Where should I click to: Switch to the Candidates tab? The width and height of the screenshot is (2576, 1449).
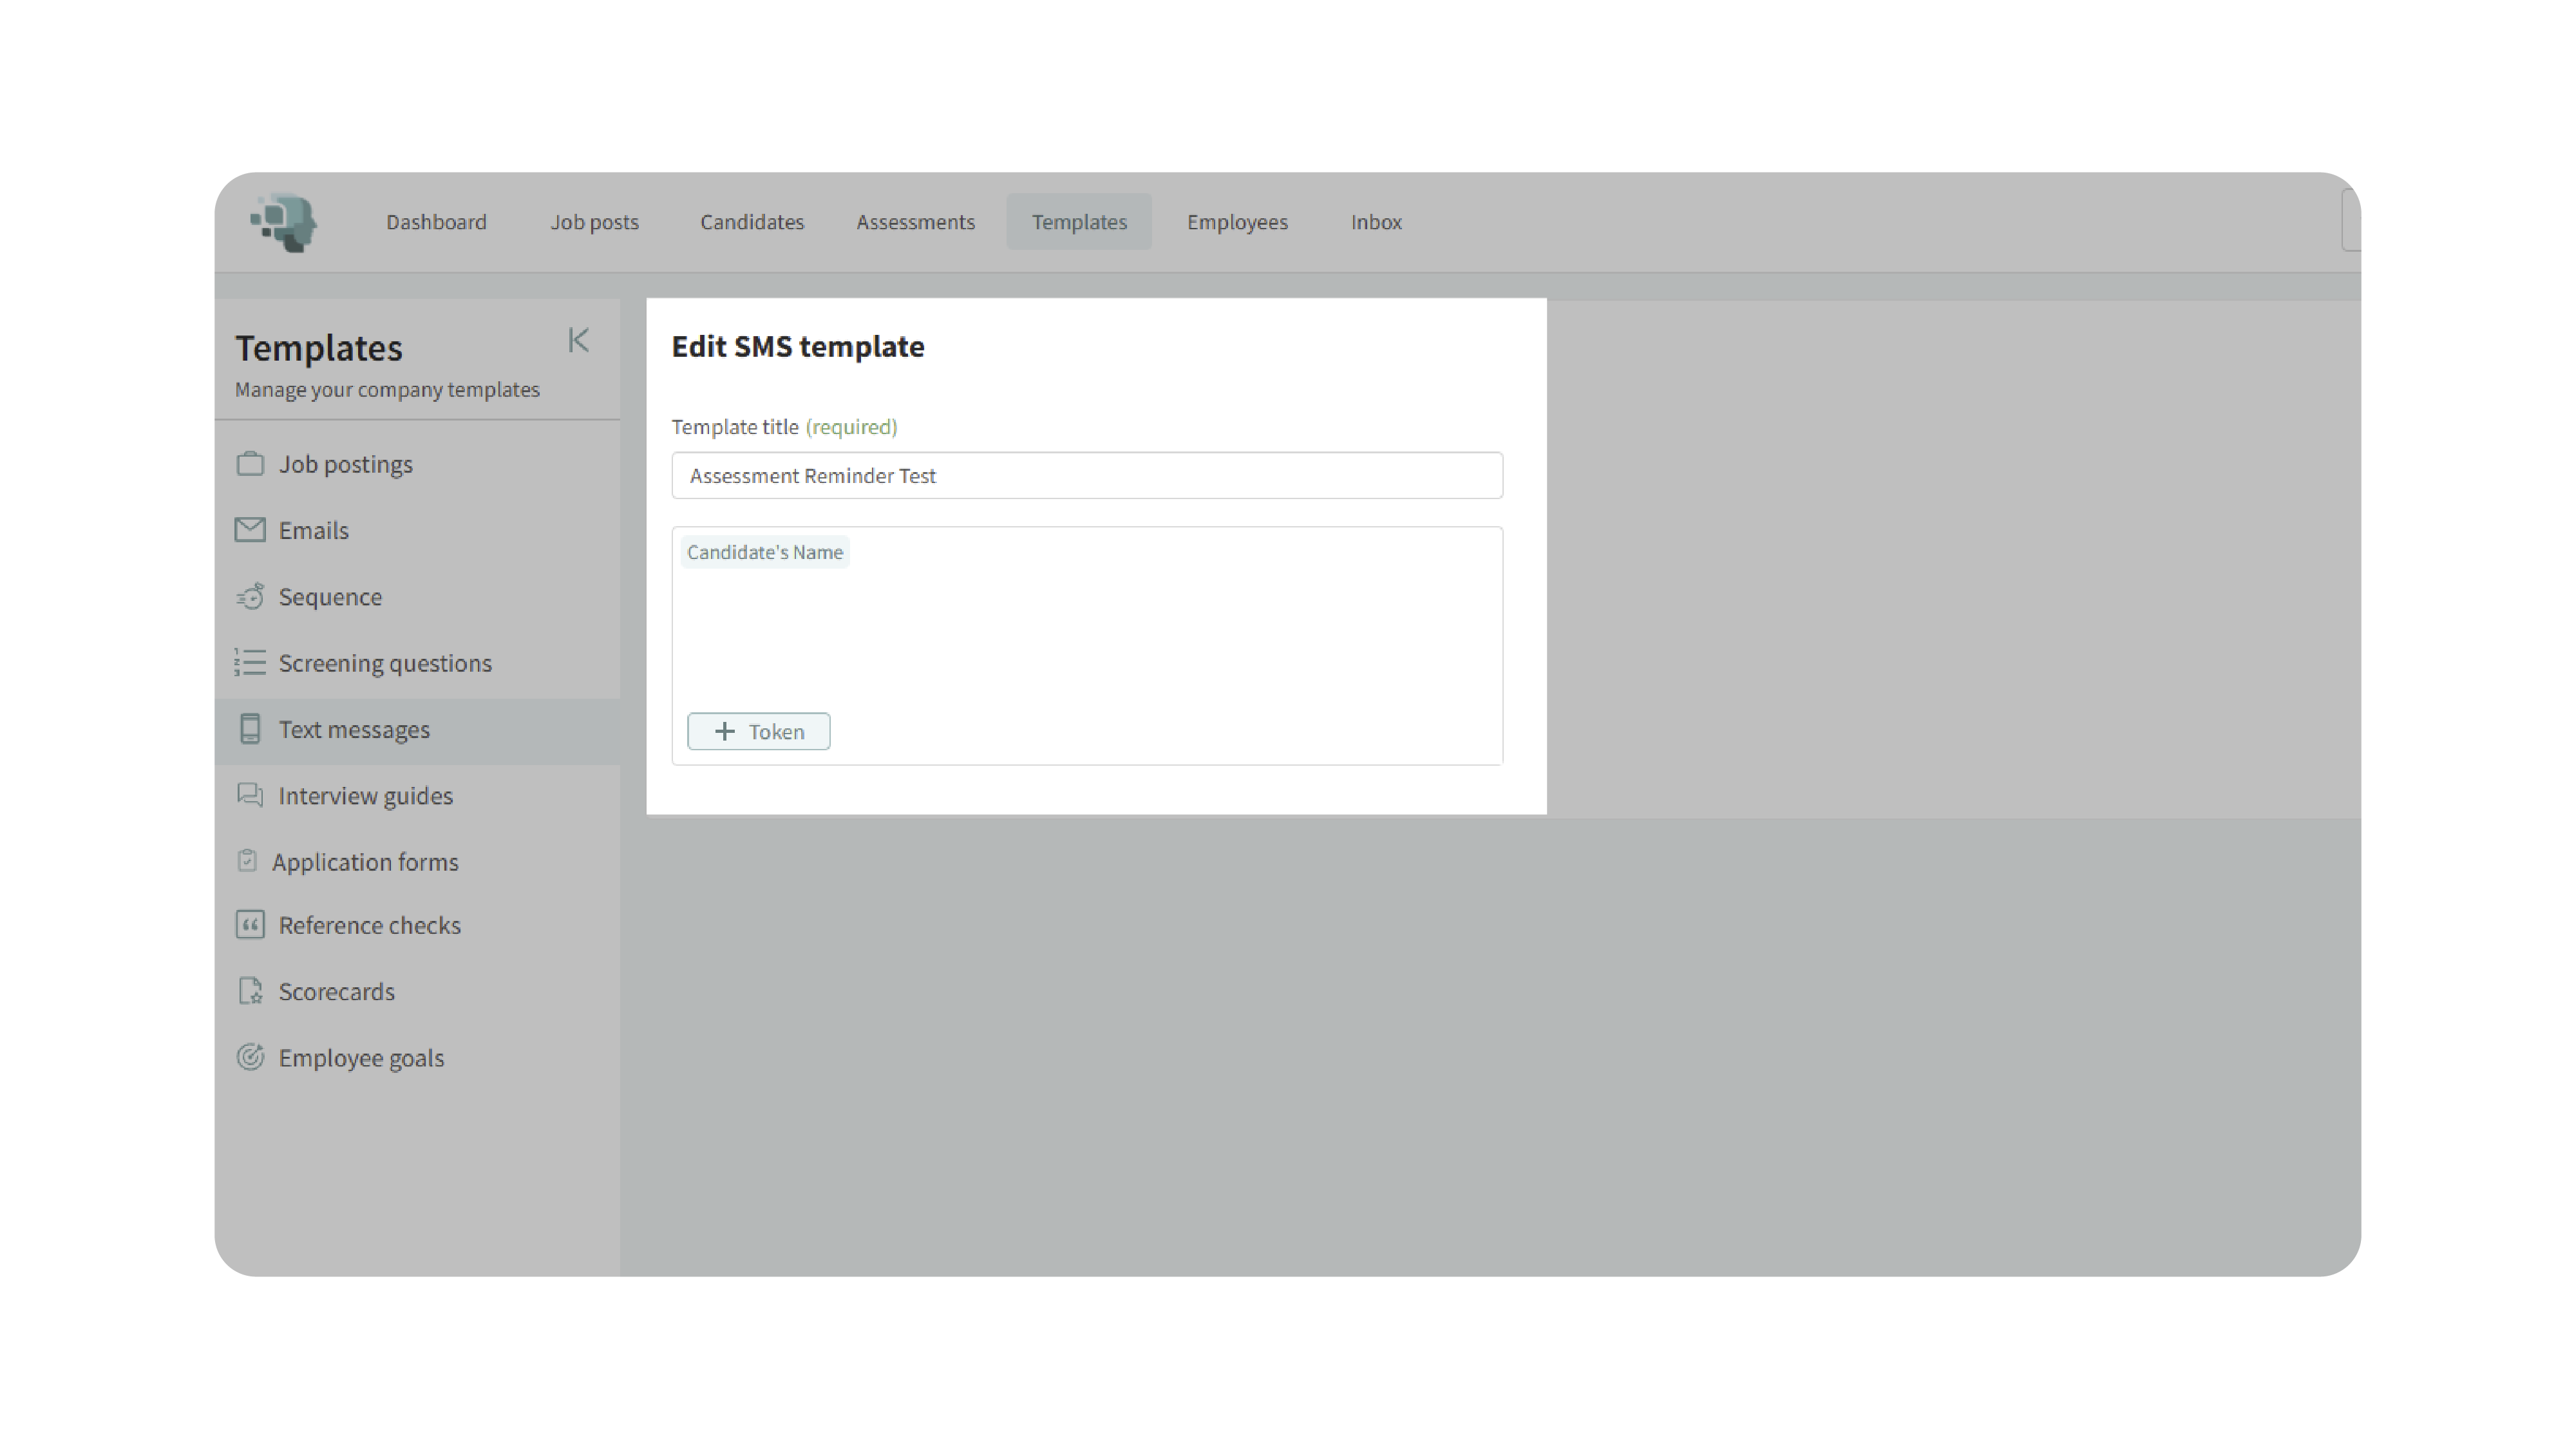[752, 222]
